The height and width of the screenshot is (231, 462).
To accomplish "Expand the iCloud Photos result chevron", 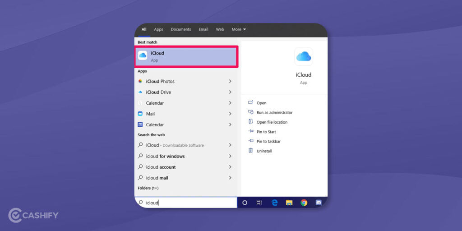I will point(230,81).
